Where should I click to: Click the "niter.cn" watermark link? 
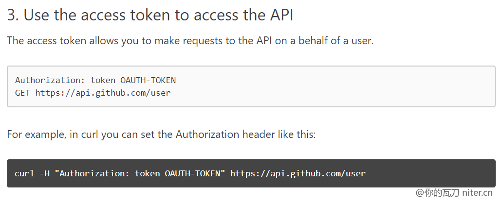pyautogui.click(x=477, y=193)
